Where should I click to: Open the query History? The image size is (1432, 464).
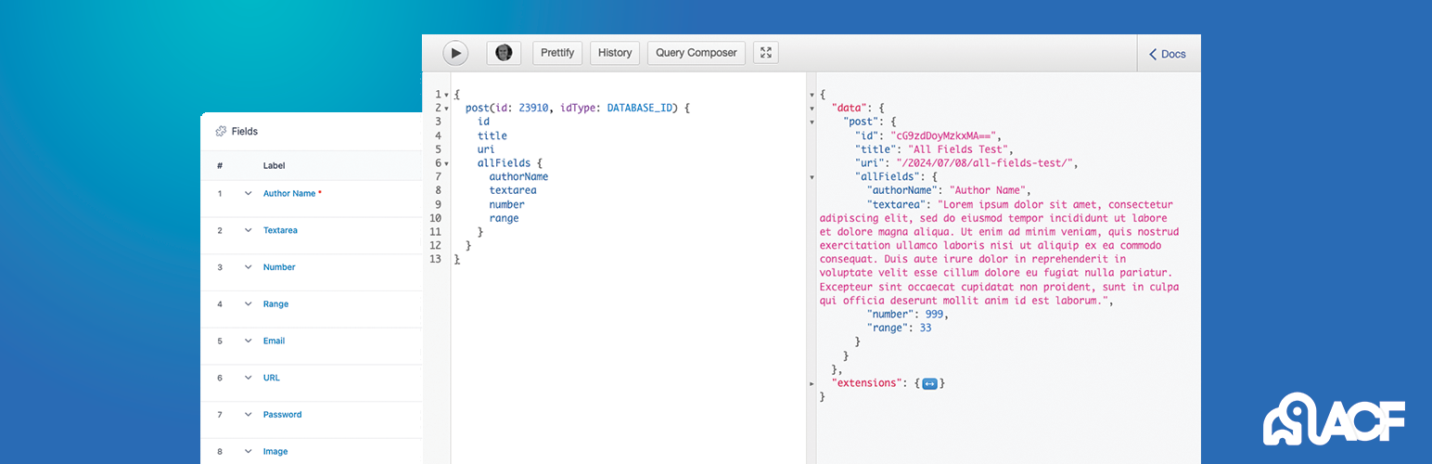coord(615,53)
